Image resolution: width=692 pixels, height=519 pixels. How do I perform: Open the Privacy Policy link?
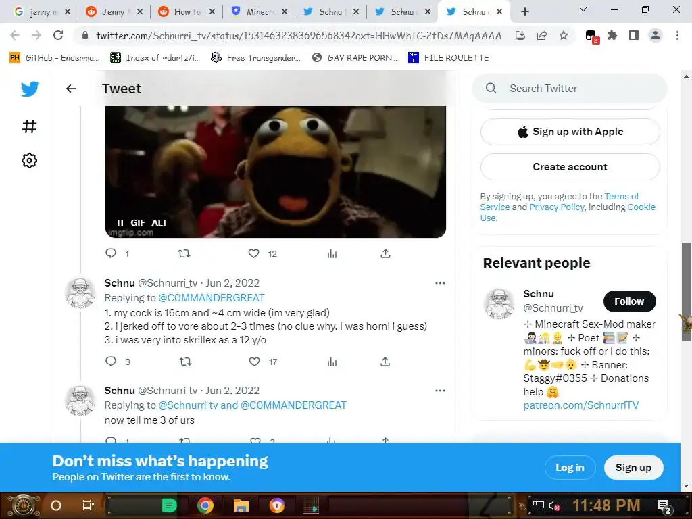[x=557, y=207]
